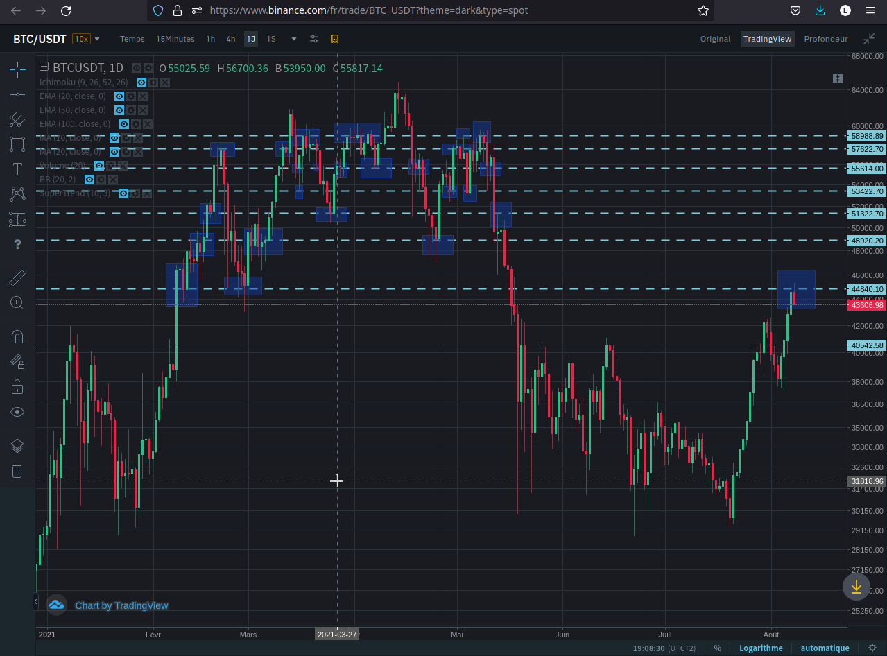Click the collapse fullscreen arrows icon
887x656 pixels.
[869, 39]
